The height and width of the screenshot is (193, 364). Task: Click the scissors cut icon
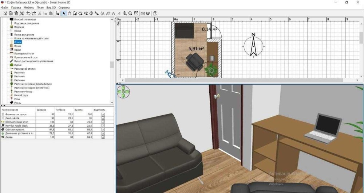(x=22, y=13)
